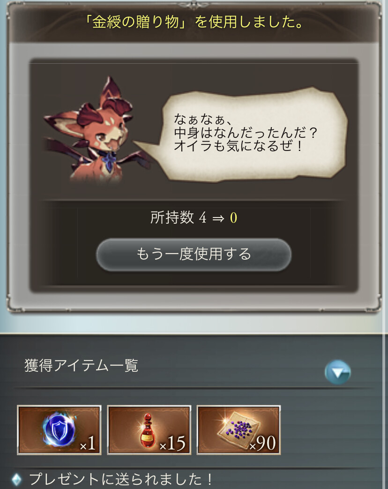The image size is (388, 489).
Task: Click the right-side vertical scrollbar strip
Action: coord(385,245)
